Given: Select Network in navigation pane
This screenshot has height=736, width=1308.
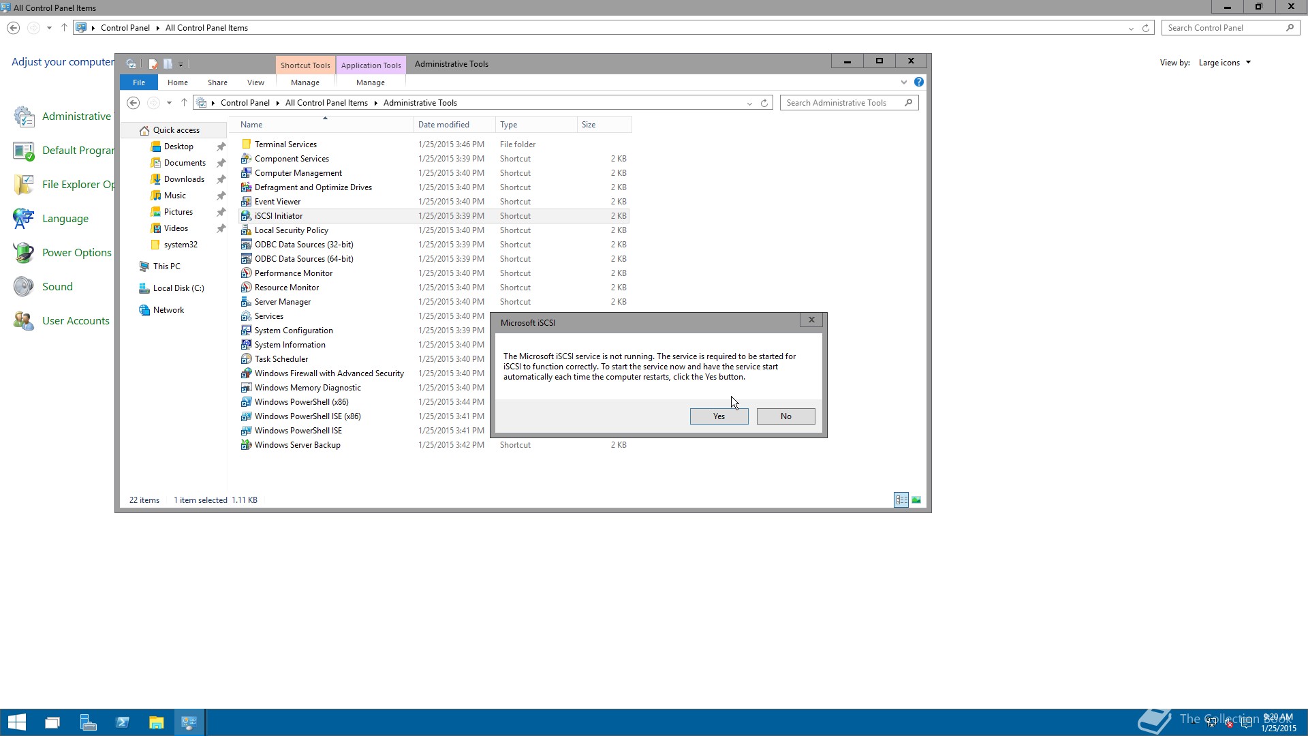Looking at the screenshot, I should click(168, 310).
